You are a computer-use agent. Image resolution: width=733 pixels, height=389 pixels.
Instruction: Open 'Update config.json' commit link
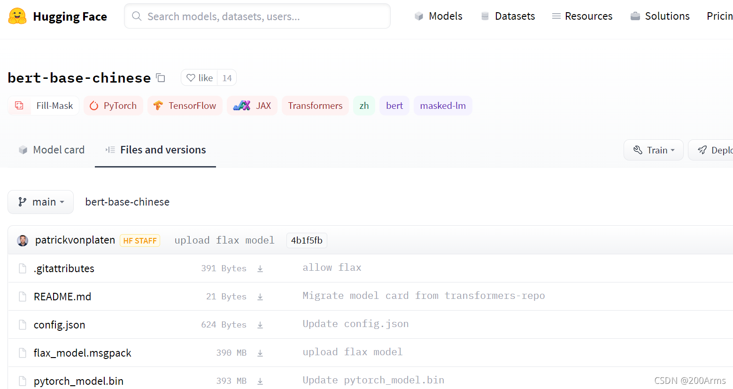[355, 324]
